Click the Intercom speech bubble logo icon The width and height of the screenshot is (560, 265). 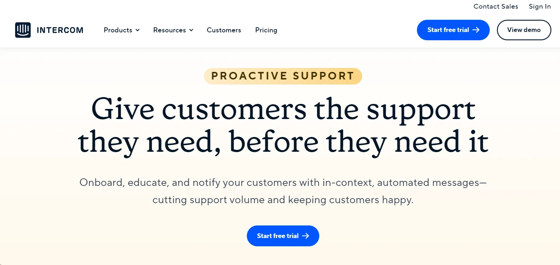(22, 30)
